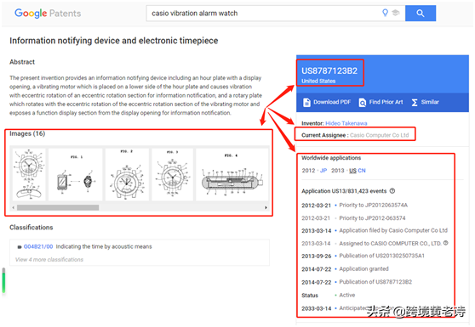Click the graduation cap scholar icon

click(x=396, y=13)
